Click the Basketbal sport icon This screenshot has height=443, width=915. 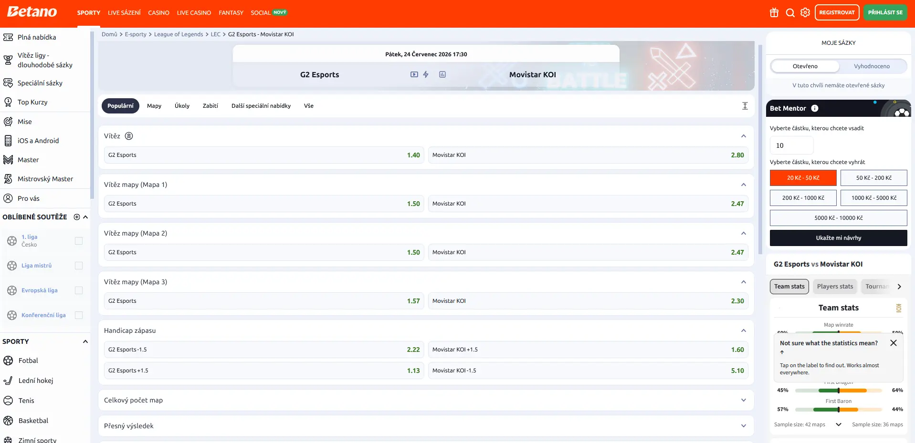(x=8, y=421)
